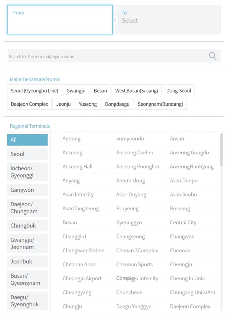Switch to Incheon/Gyeonggi region tab

(28, 172)
